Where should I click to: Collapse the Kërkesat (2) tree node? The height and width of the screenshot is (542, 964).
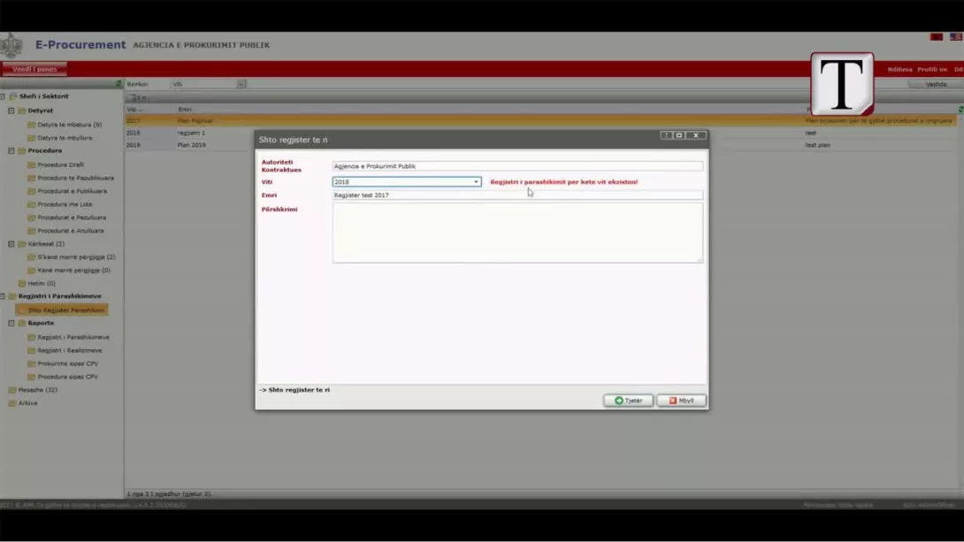11,244
